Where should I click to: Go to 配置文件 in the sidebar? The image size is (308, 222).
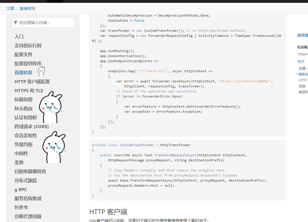click(23, 54)
